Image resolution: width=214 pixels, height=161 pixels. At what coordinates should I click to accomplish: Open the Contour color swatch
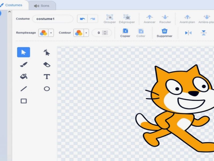(78, 33)
